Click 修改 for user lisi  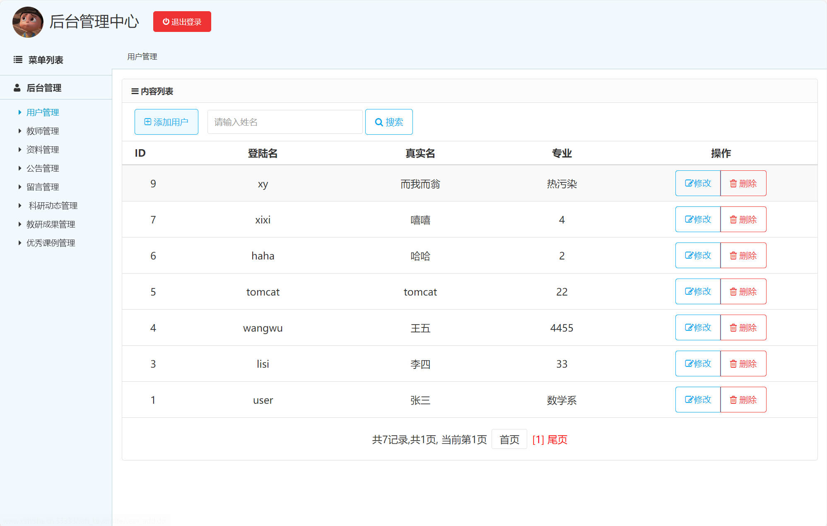pos(698,364)
